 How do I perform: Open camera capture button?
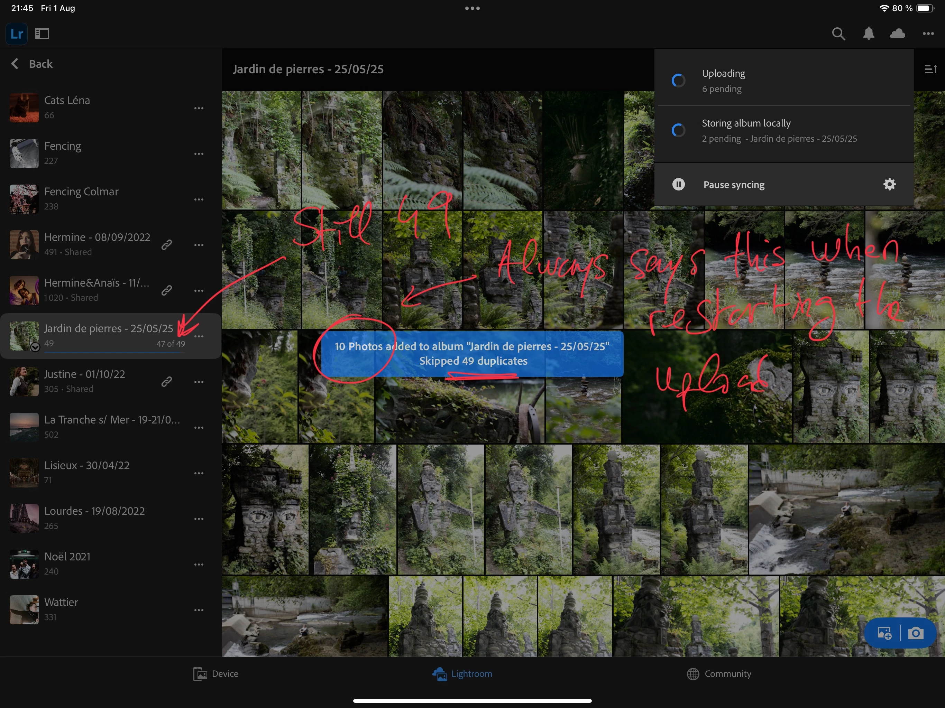pos(916,633)
